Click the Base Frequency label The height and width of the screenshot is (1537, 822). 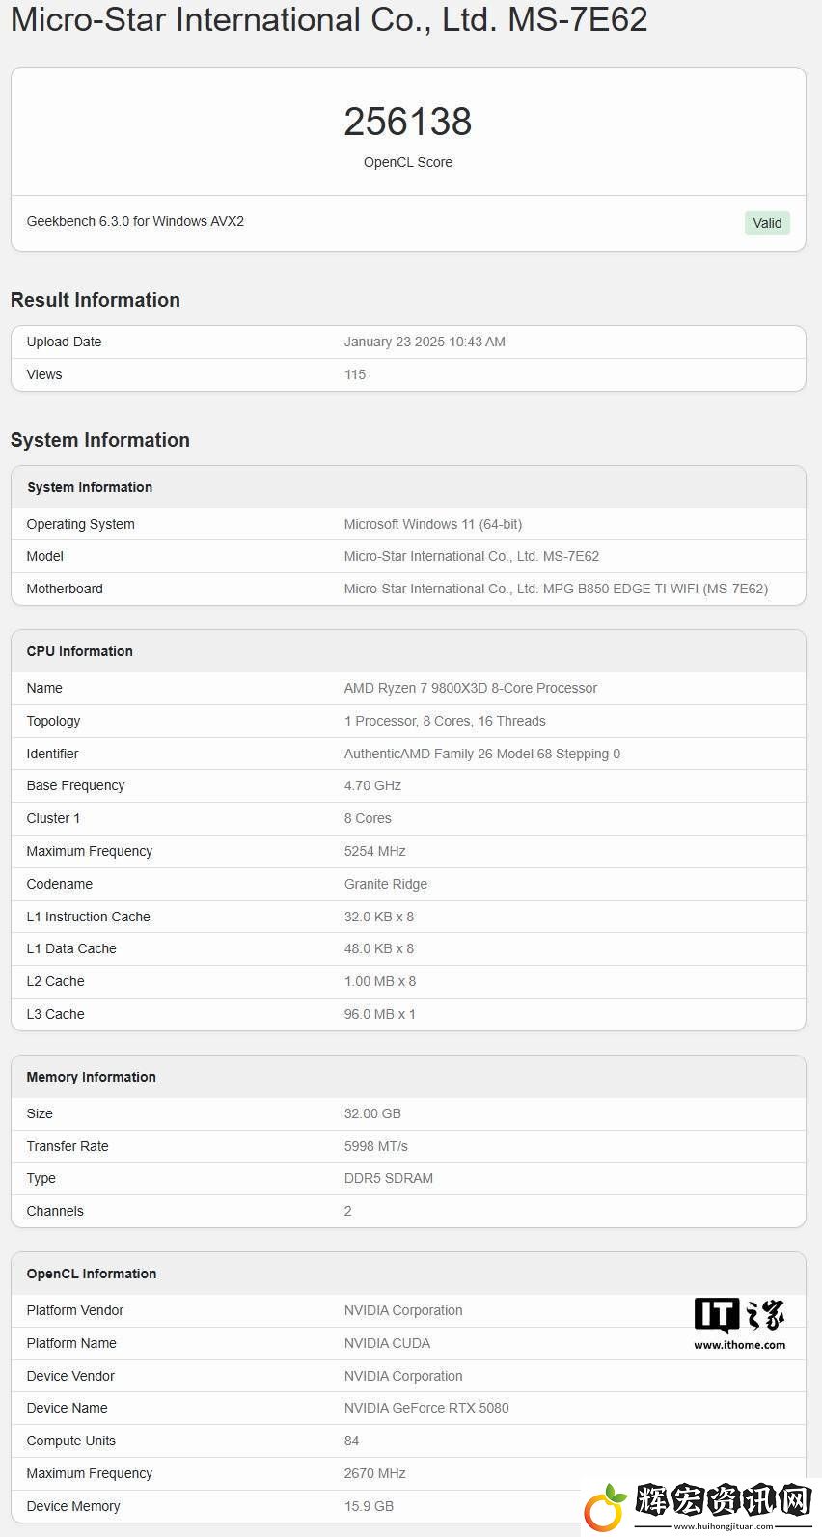pos(75,785)
